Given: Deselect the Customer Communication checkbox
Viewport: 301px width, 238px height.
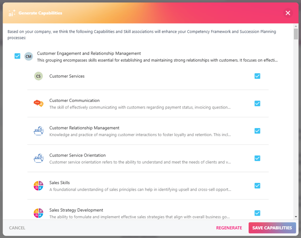Looking at the screenshot, I should pyautogui.click(x=257, y=104).
